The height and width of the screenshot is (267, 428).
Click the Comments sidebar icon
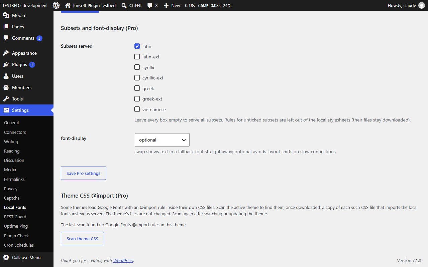click(x=6, y=38)
